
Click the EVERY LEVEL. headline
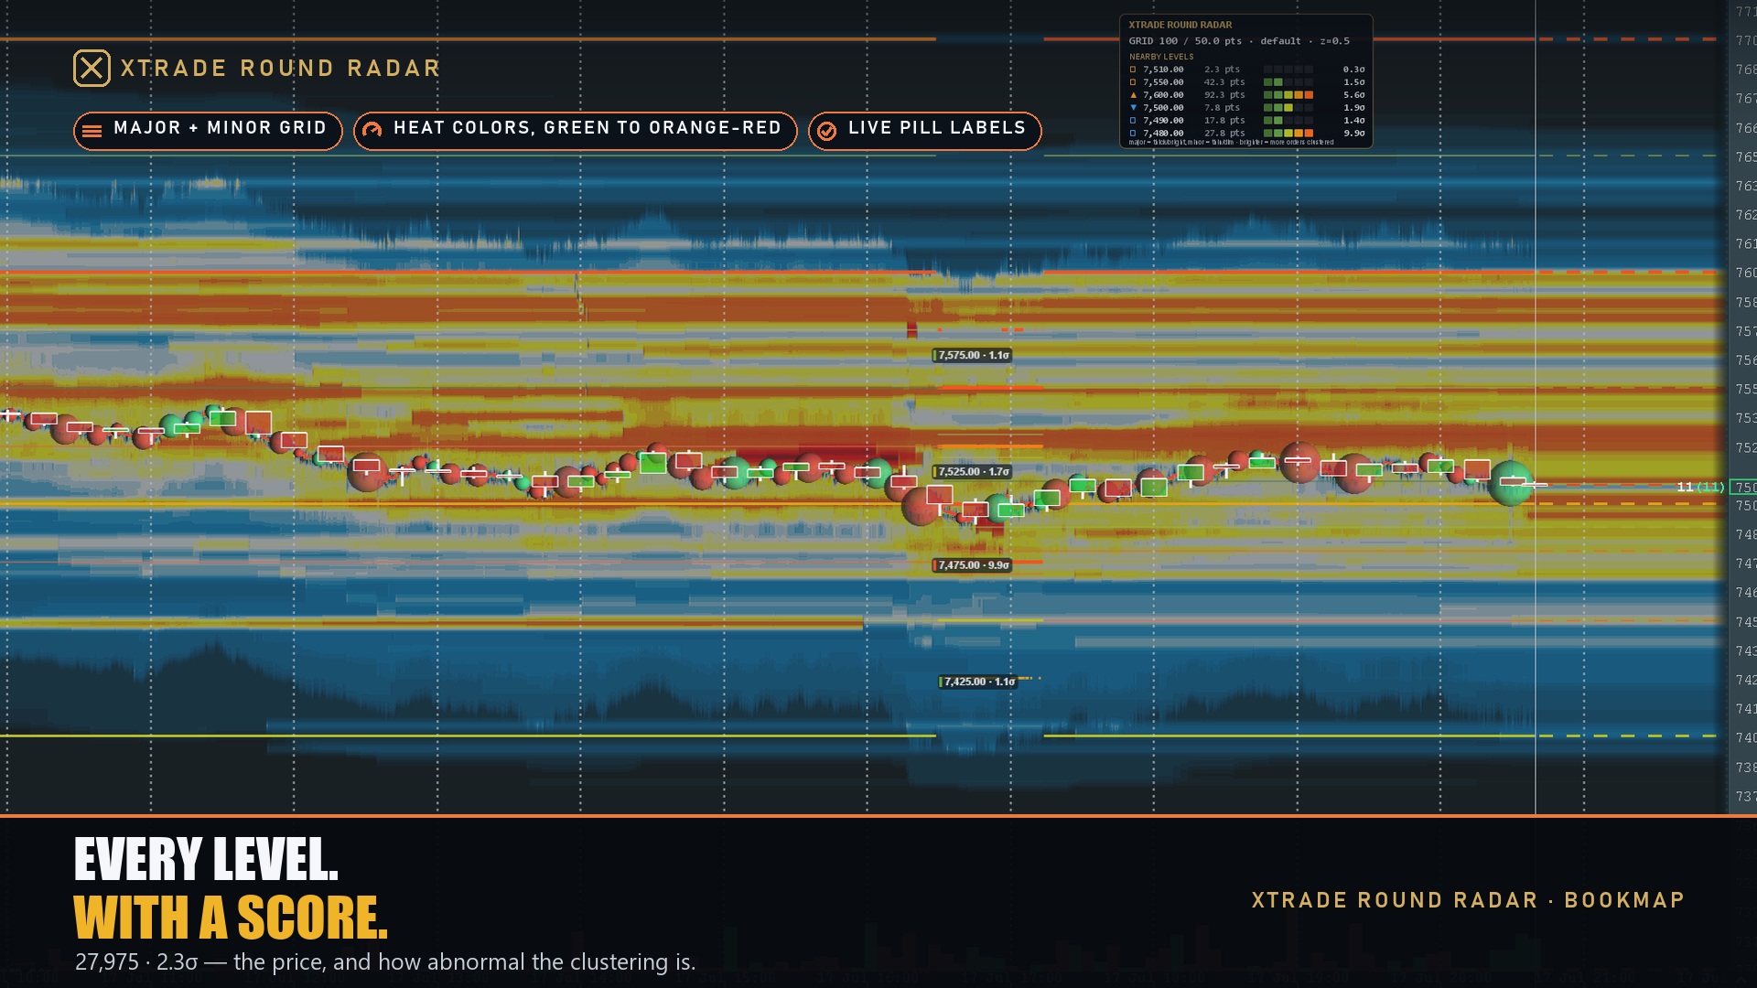pos(206,860)
